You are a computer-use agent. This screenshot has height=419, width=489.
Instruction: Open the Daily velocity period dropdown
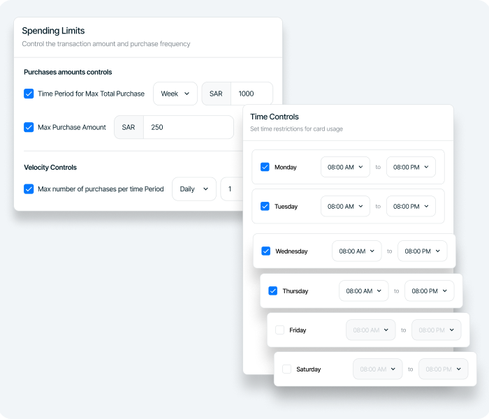coord(194,189)
